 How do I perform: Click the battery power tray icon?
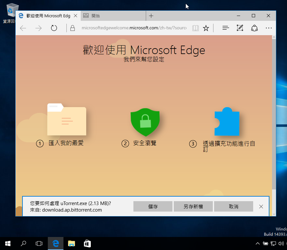click(266, 243)
